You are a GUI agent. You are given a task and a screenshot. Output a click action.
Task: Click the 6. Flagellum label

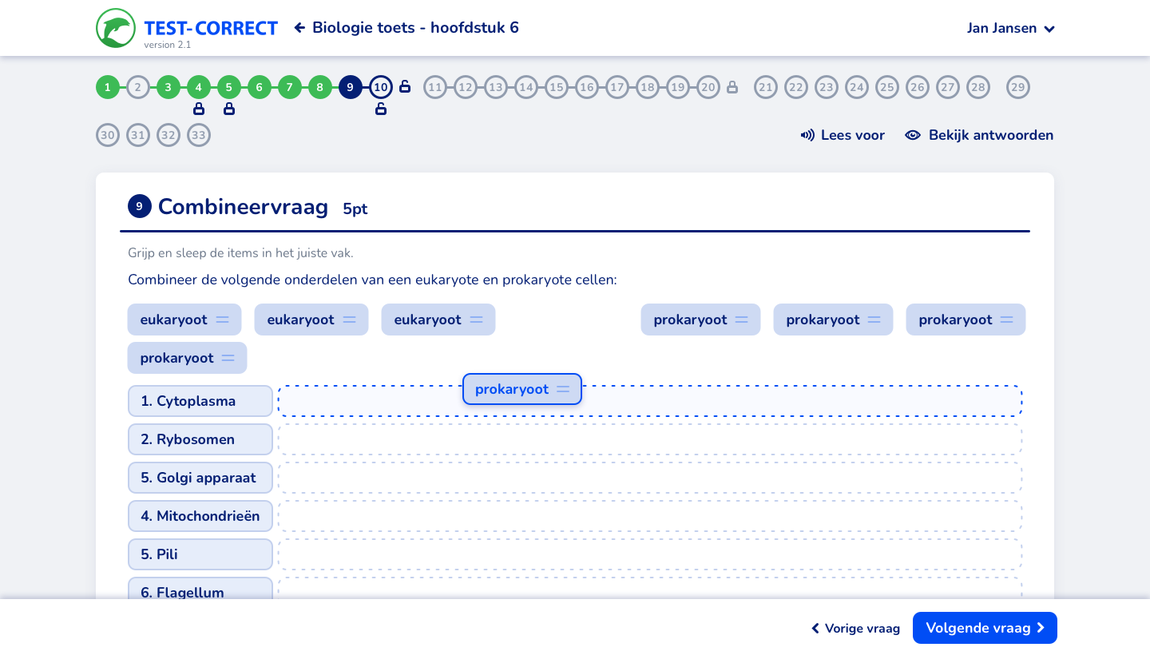[200, 589]
